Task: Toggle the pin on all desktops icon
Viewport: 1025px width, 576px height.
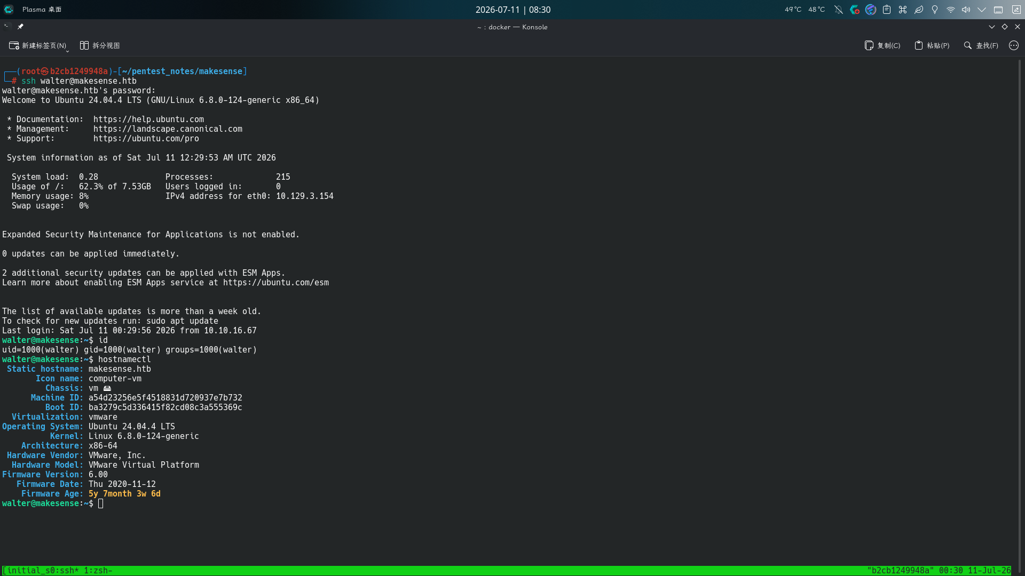Action: pyautogui.click(x=20, y=26)
